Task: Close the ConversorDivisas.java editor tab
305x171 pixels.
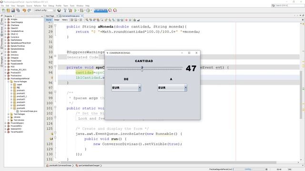Action: coord(82,16)
